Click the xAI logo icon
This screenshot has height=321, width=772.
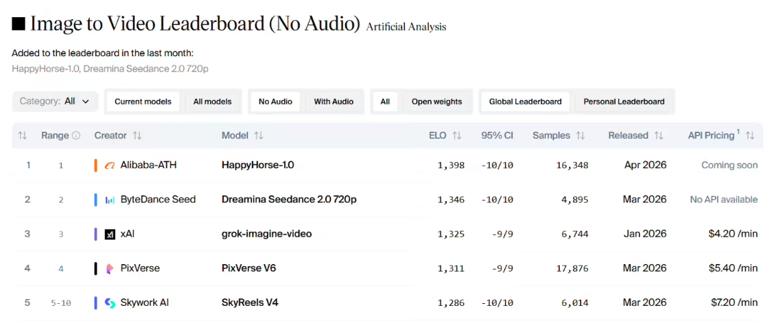click(x=110, y=234)
